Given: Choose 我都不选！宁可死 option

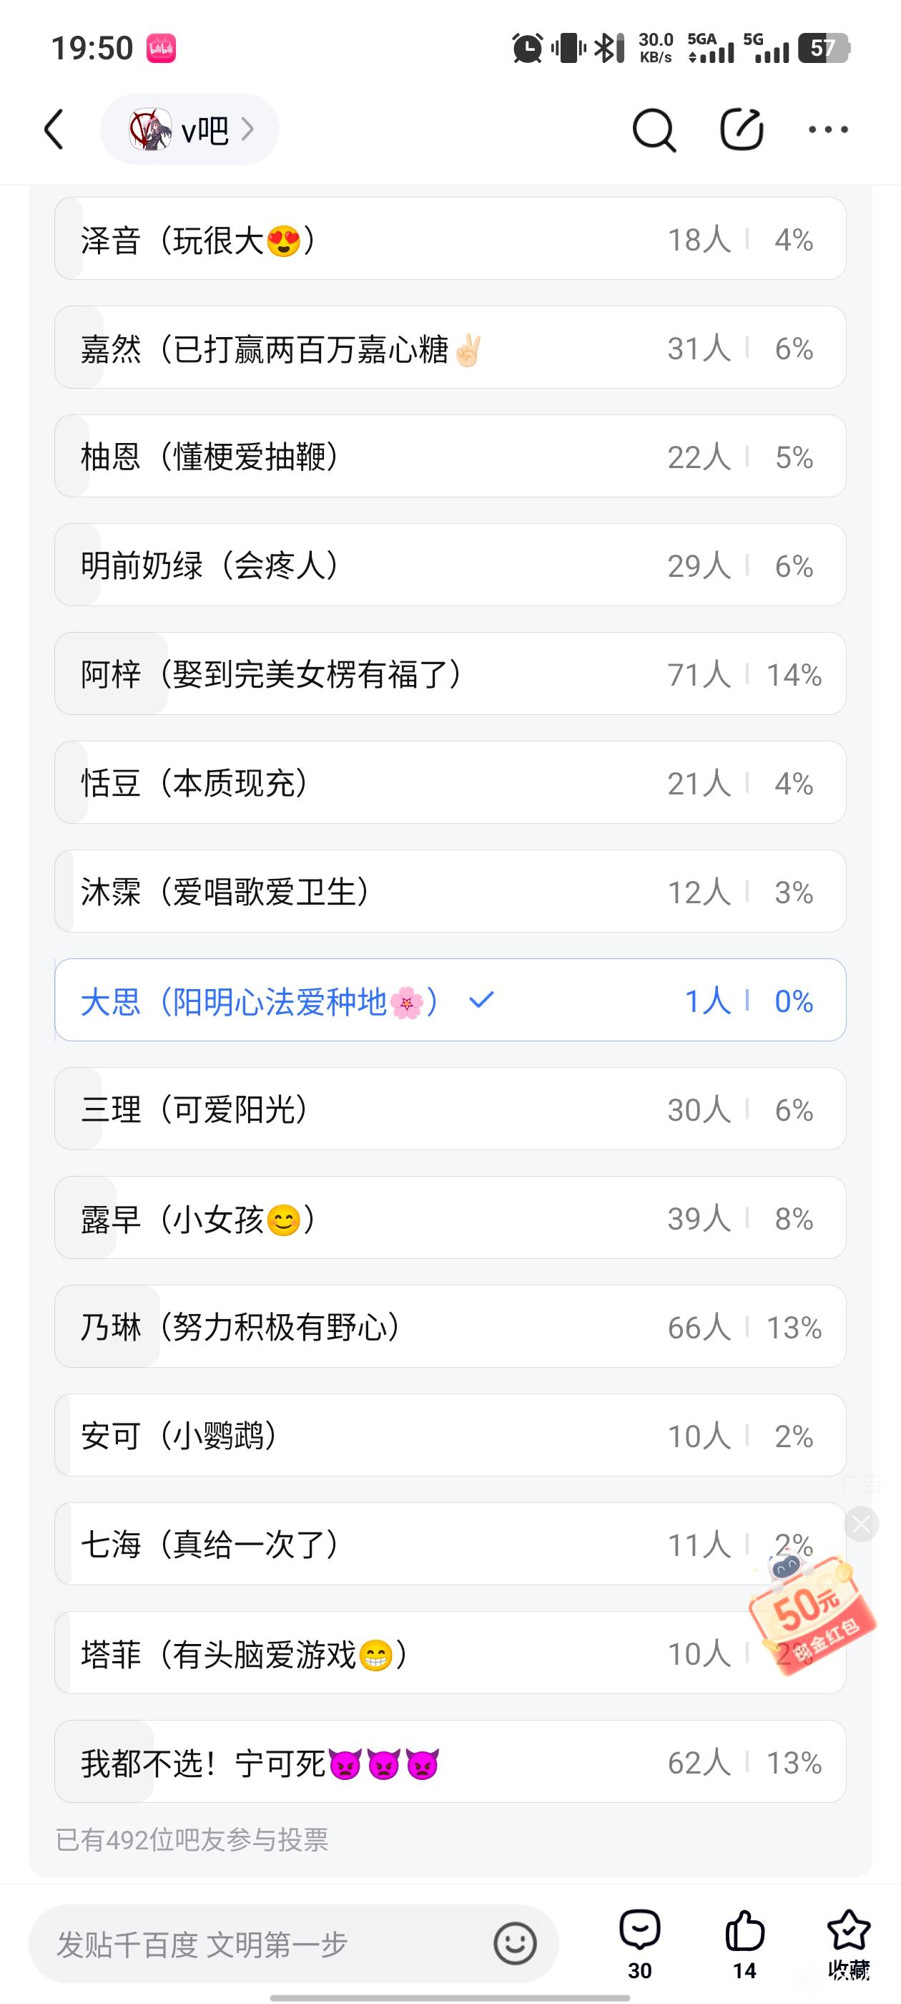Looking at the screenshot, I should tap(450, 1762).
